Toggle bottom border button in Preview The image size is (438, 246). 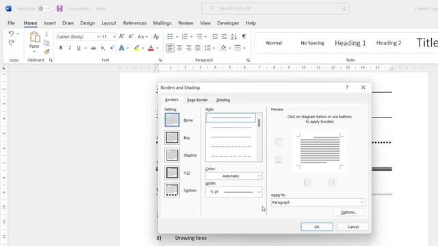(x=279, y=160)
